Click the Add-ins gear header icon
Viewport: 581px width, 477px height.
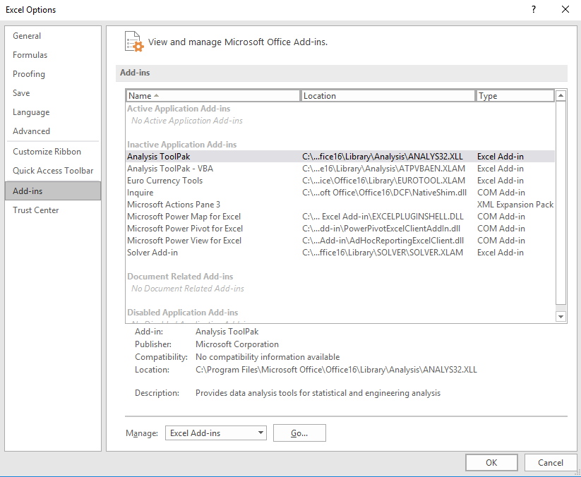(133, 42)
